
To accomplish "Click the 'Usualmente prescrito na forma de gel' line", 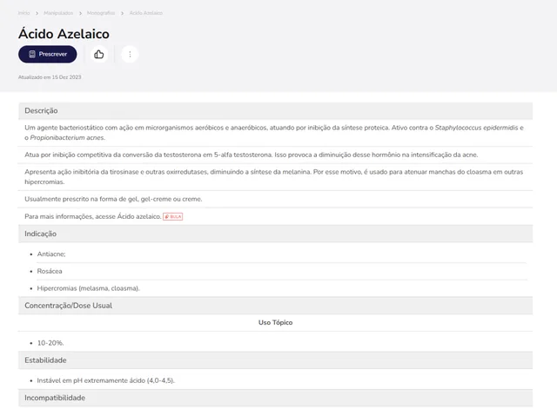I will coord(113,199).
